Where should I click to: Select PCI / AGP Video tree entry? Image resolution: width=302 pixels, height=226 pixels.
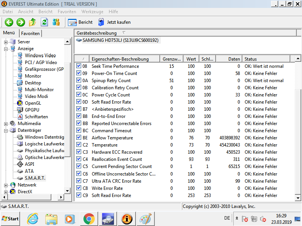(41, 63)
